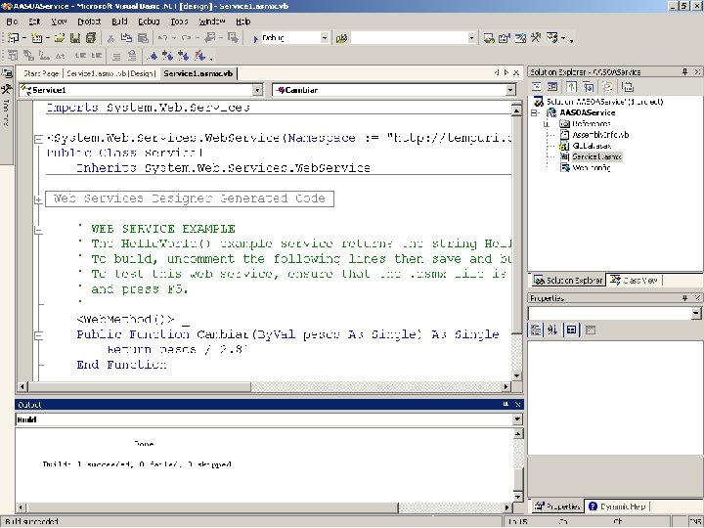
Task: Click the Cut scissors icon
Action: [x=110, y=38]
